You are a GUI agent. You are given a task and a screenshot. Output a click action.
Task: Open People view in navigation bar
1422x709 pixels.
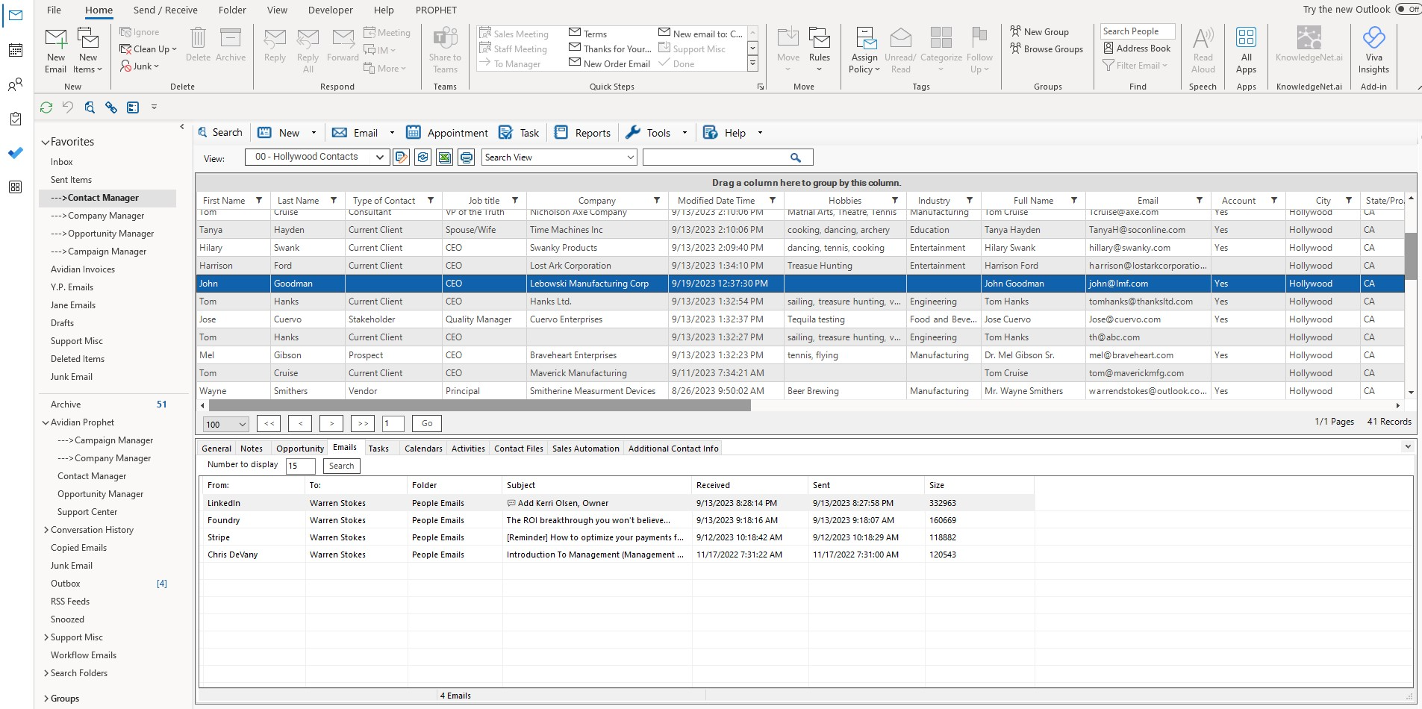pyautogui.click(x=15, y=84)
